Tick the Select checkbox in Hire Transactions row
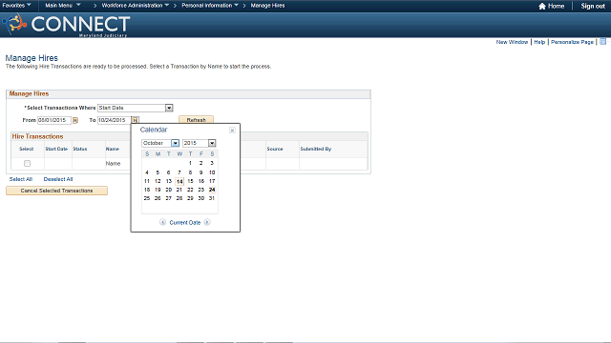Viewport: 611px width, 343px height. 27,163
